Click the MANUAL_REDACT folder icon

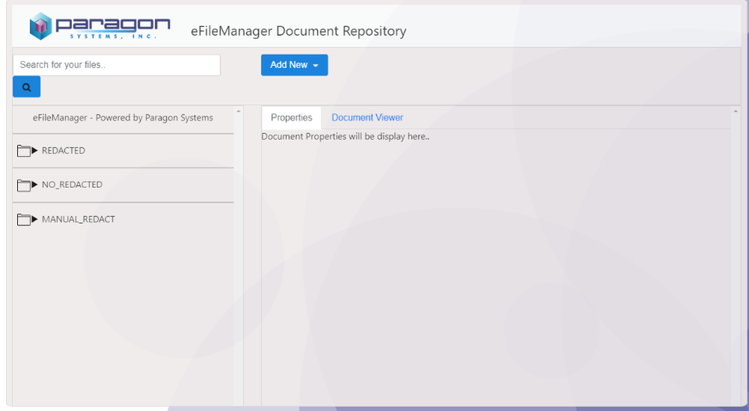point(23,219)
